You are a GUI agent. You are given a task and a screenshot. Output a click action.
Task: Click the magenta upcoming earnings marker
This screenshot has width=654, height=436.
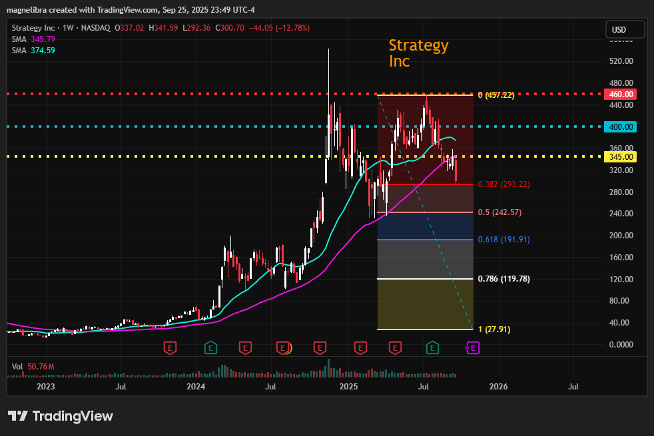pyautogui.click(x=473, y=347)
